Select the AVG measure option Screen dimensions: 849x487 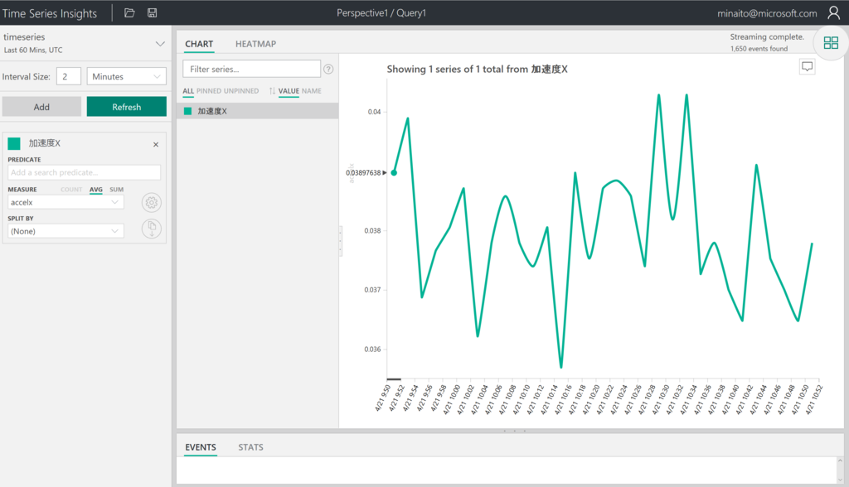coord(96,190)
